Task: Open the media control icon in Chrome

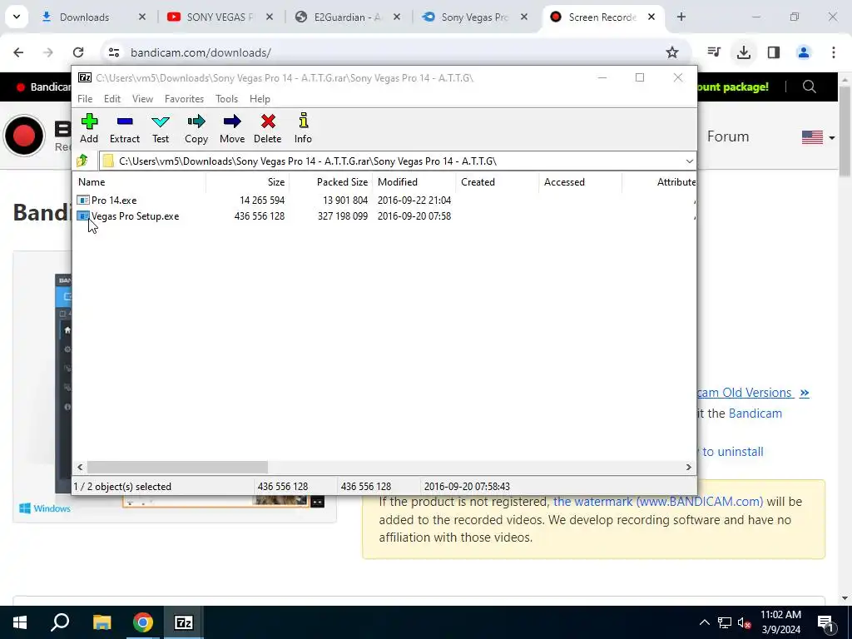Action: (714, 52)
